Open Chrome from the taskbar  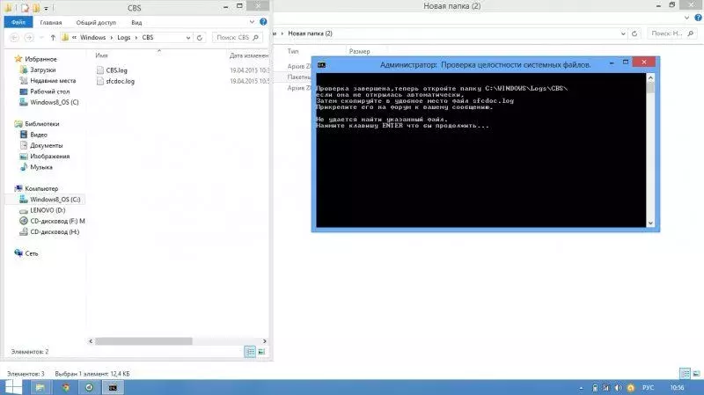point(65,387)
